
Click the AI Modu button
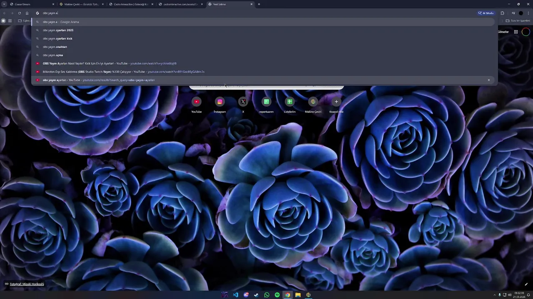(x=486, y=13)
